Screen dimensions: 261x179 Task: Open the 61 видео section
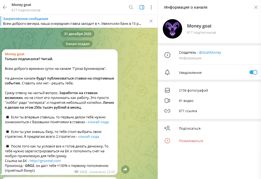pyautogui.click(x=186, y=101)
